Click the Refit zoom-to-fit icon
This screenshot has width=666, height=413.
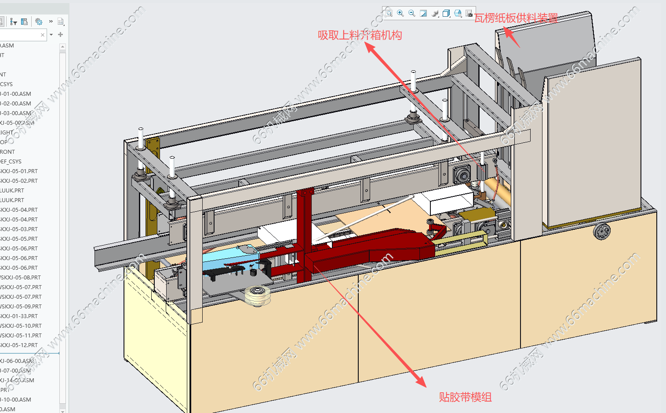point(389,13)
